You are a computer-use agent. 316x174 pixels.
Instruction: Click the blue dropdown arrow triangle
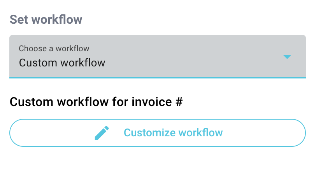pyautogui.click(x=287, y=57)
